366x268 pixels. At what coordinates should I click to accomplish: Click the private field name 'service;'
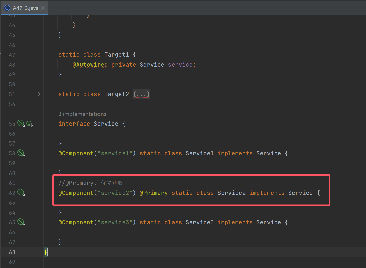coord(182,65)
